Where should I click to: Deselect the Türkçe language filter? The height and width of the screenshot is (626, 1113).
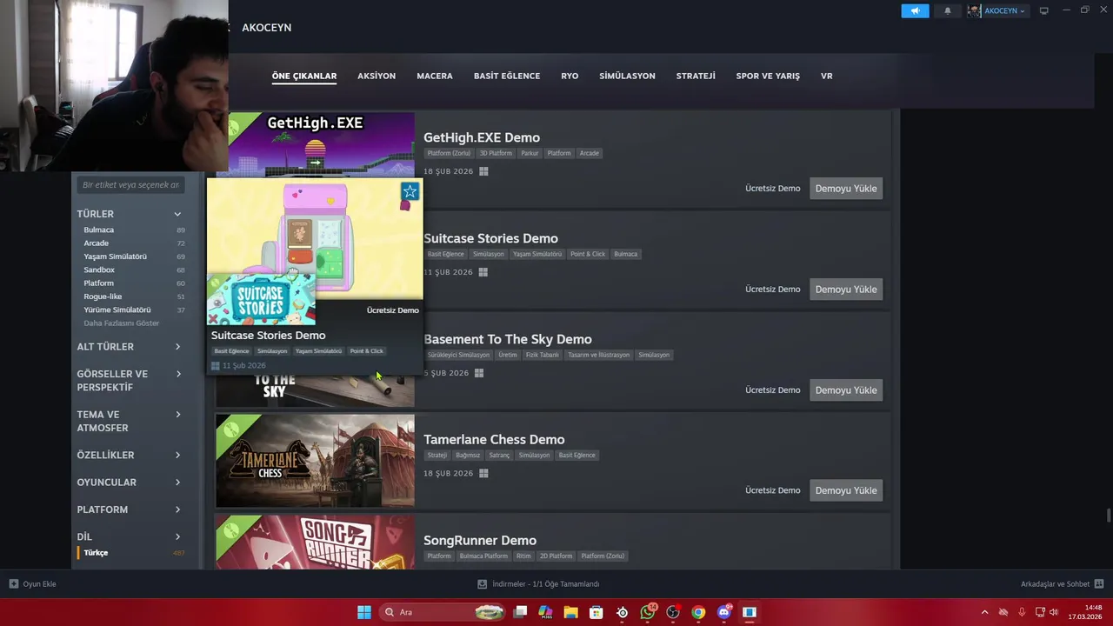96,553
